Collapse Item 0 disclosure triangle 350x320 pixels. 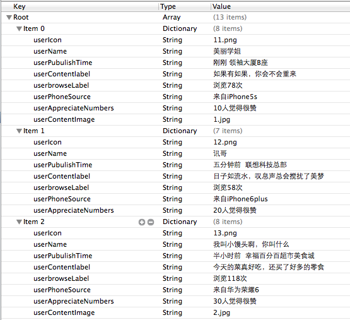point(19,29)
